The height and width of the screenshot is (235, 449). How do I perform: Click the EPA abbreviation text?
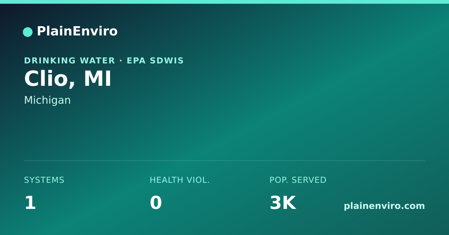tap(137, 60)
